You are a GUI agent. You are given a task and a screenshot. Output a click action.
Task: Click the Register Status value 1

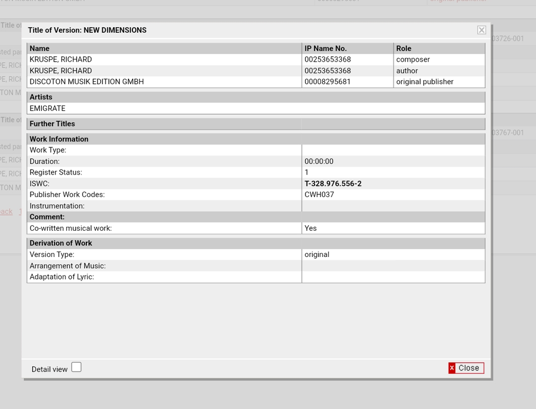click(x=307, y=172)
